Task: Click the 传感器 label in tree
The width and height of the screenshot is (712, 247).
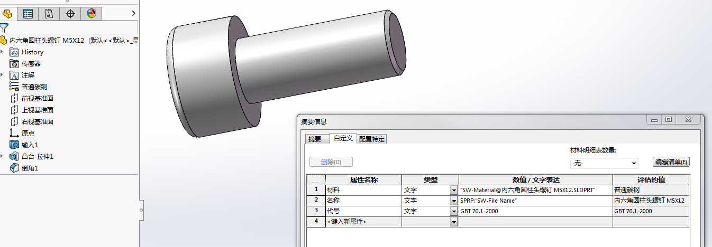Action: coord(31,64)
